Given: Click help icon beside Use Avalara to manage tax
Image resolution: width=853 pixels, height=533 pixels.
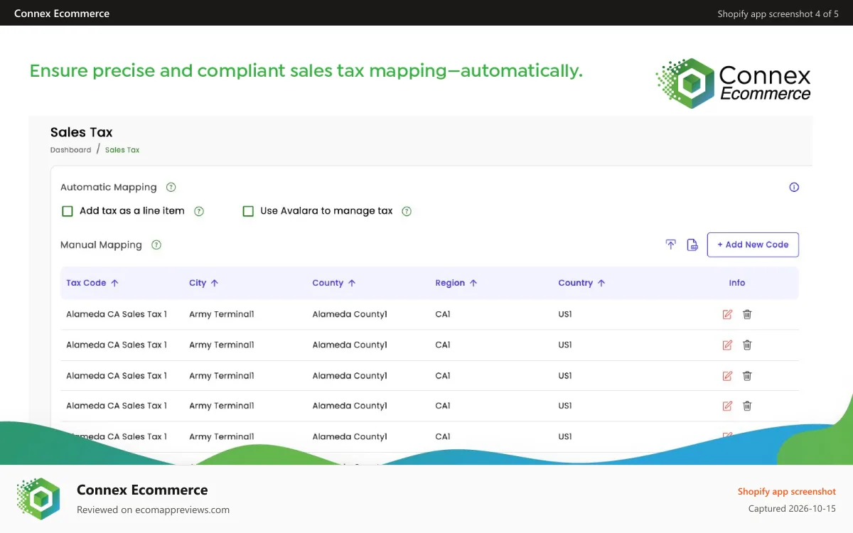Looking at the screenshot, I should coord(407,211).
